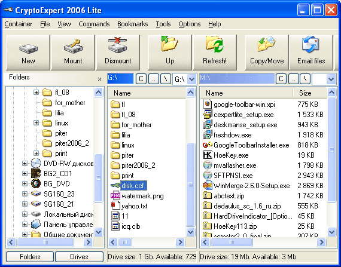Image resolution: width=341 pixels, height=267 pixels.
Task: Click the Copy/Move toolbar button
Action: click(267, 53)
